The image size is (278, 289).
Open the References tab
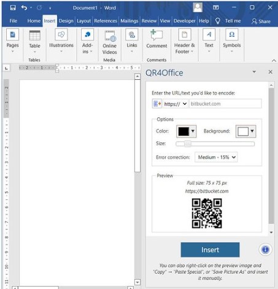106,21
